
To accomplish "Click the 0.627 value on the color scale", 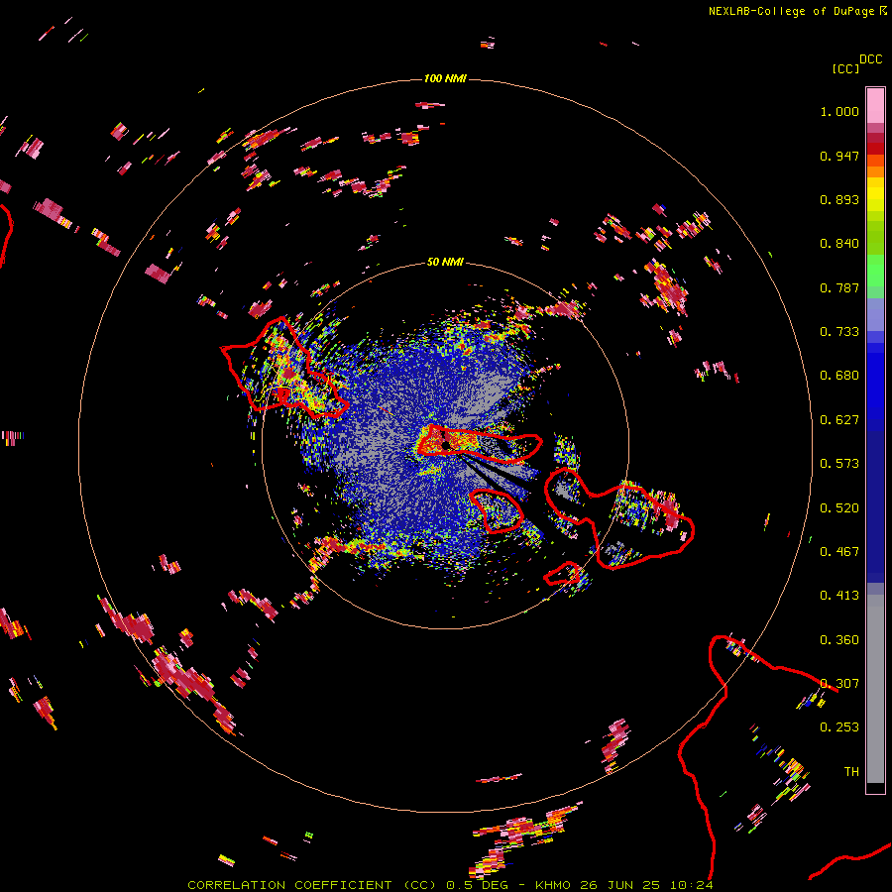I will [x=839, y=419].
